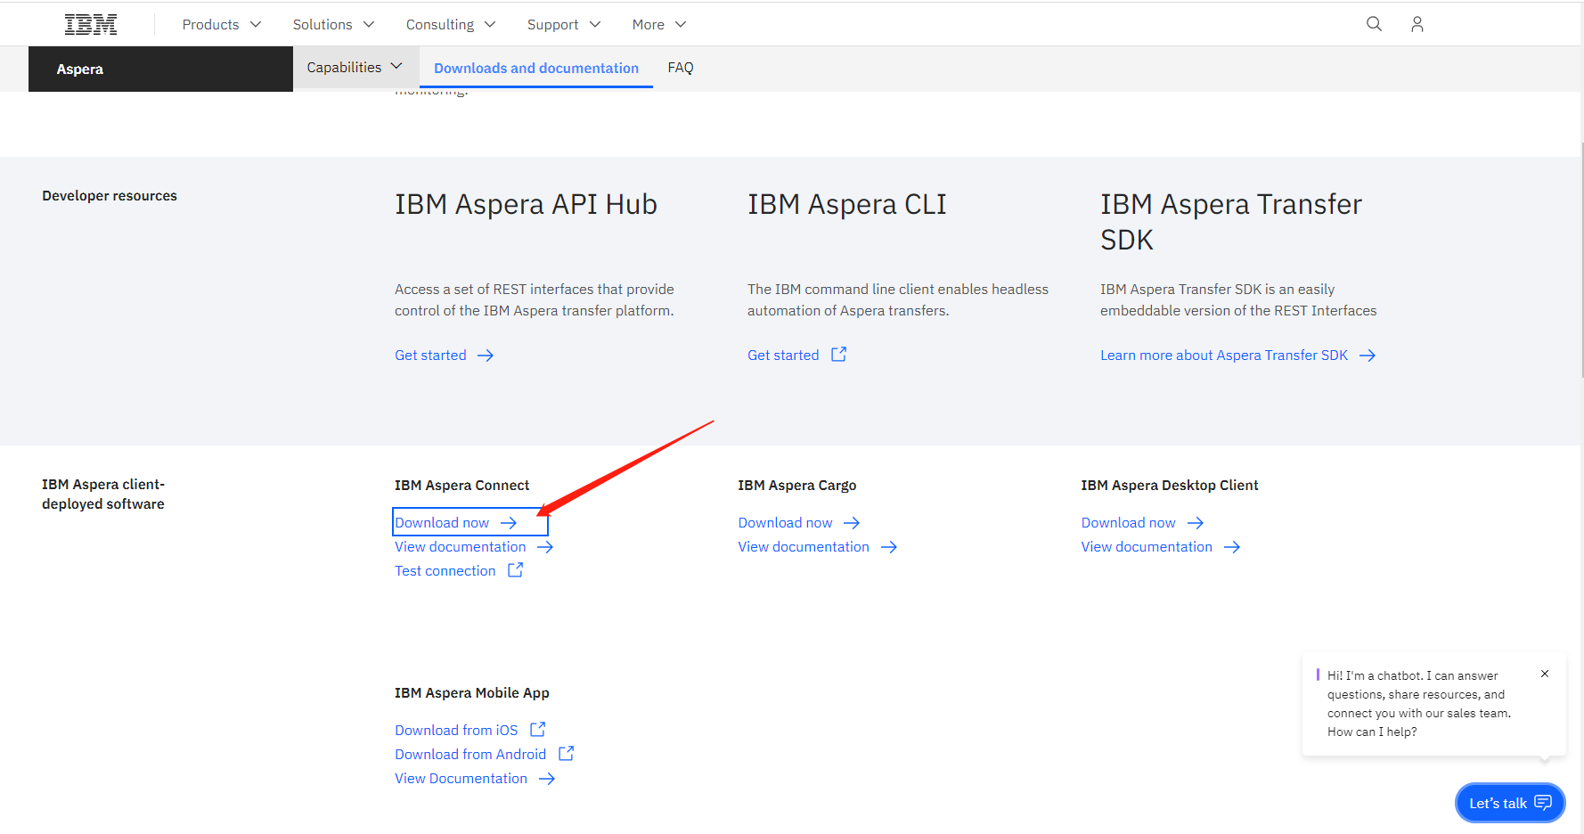1584x834 pixels.
Task: Click the arrow next to Learn more about Aspera Transfer SDK
Action: click(1368, 356)
